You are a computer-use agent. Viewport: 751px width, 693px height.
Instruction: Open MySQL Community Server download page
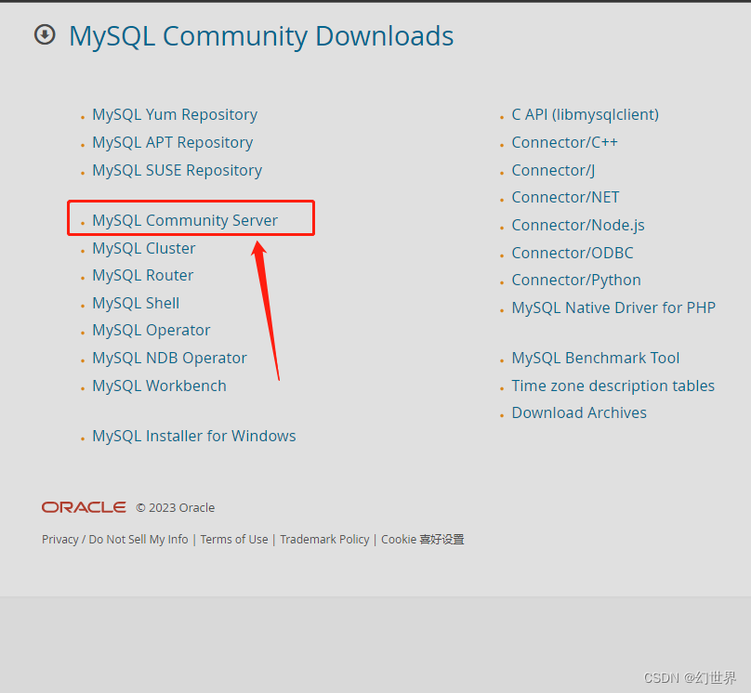(x=184, y=219)
